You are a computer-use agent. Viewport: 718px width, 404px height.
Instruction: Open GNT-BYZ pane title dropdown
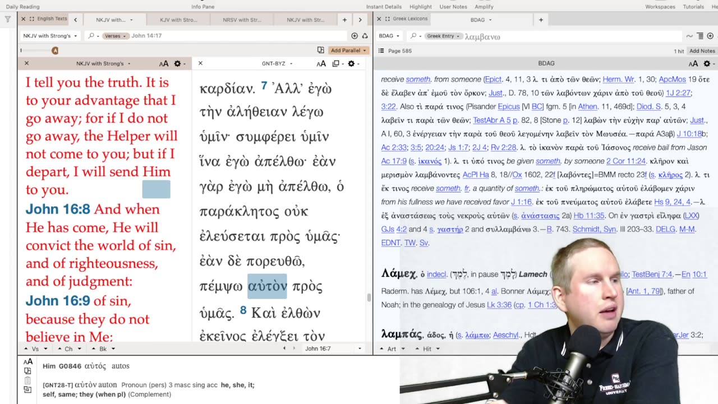pyautogui.click(x=277, y=63)
